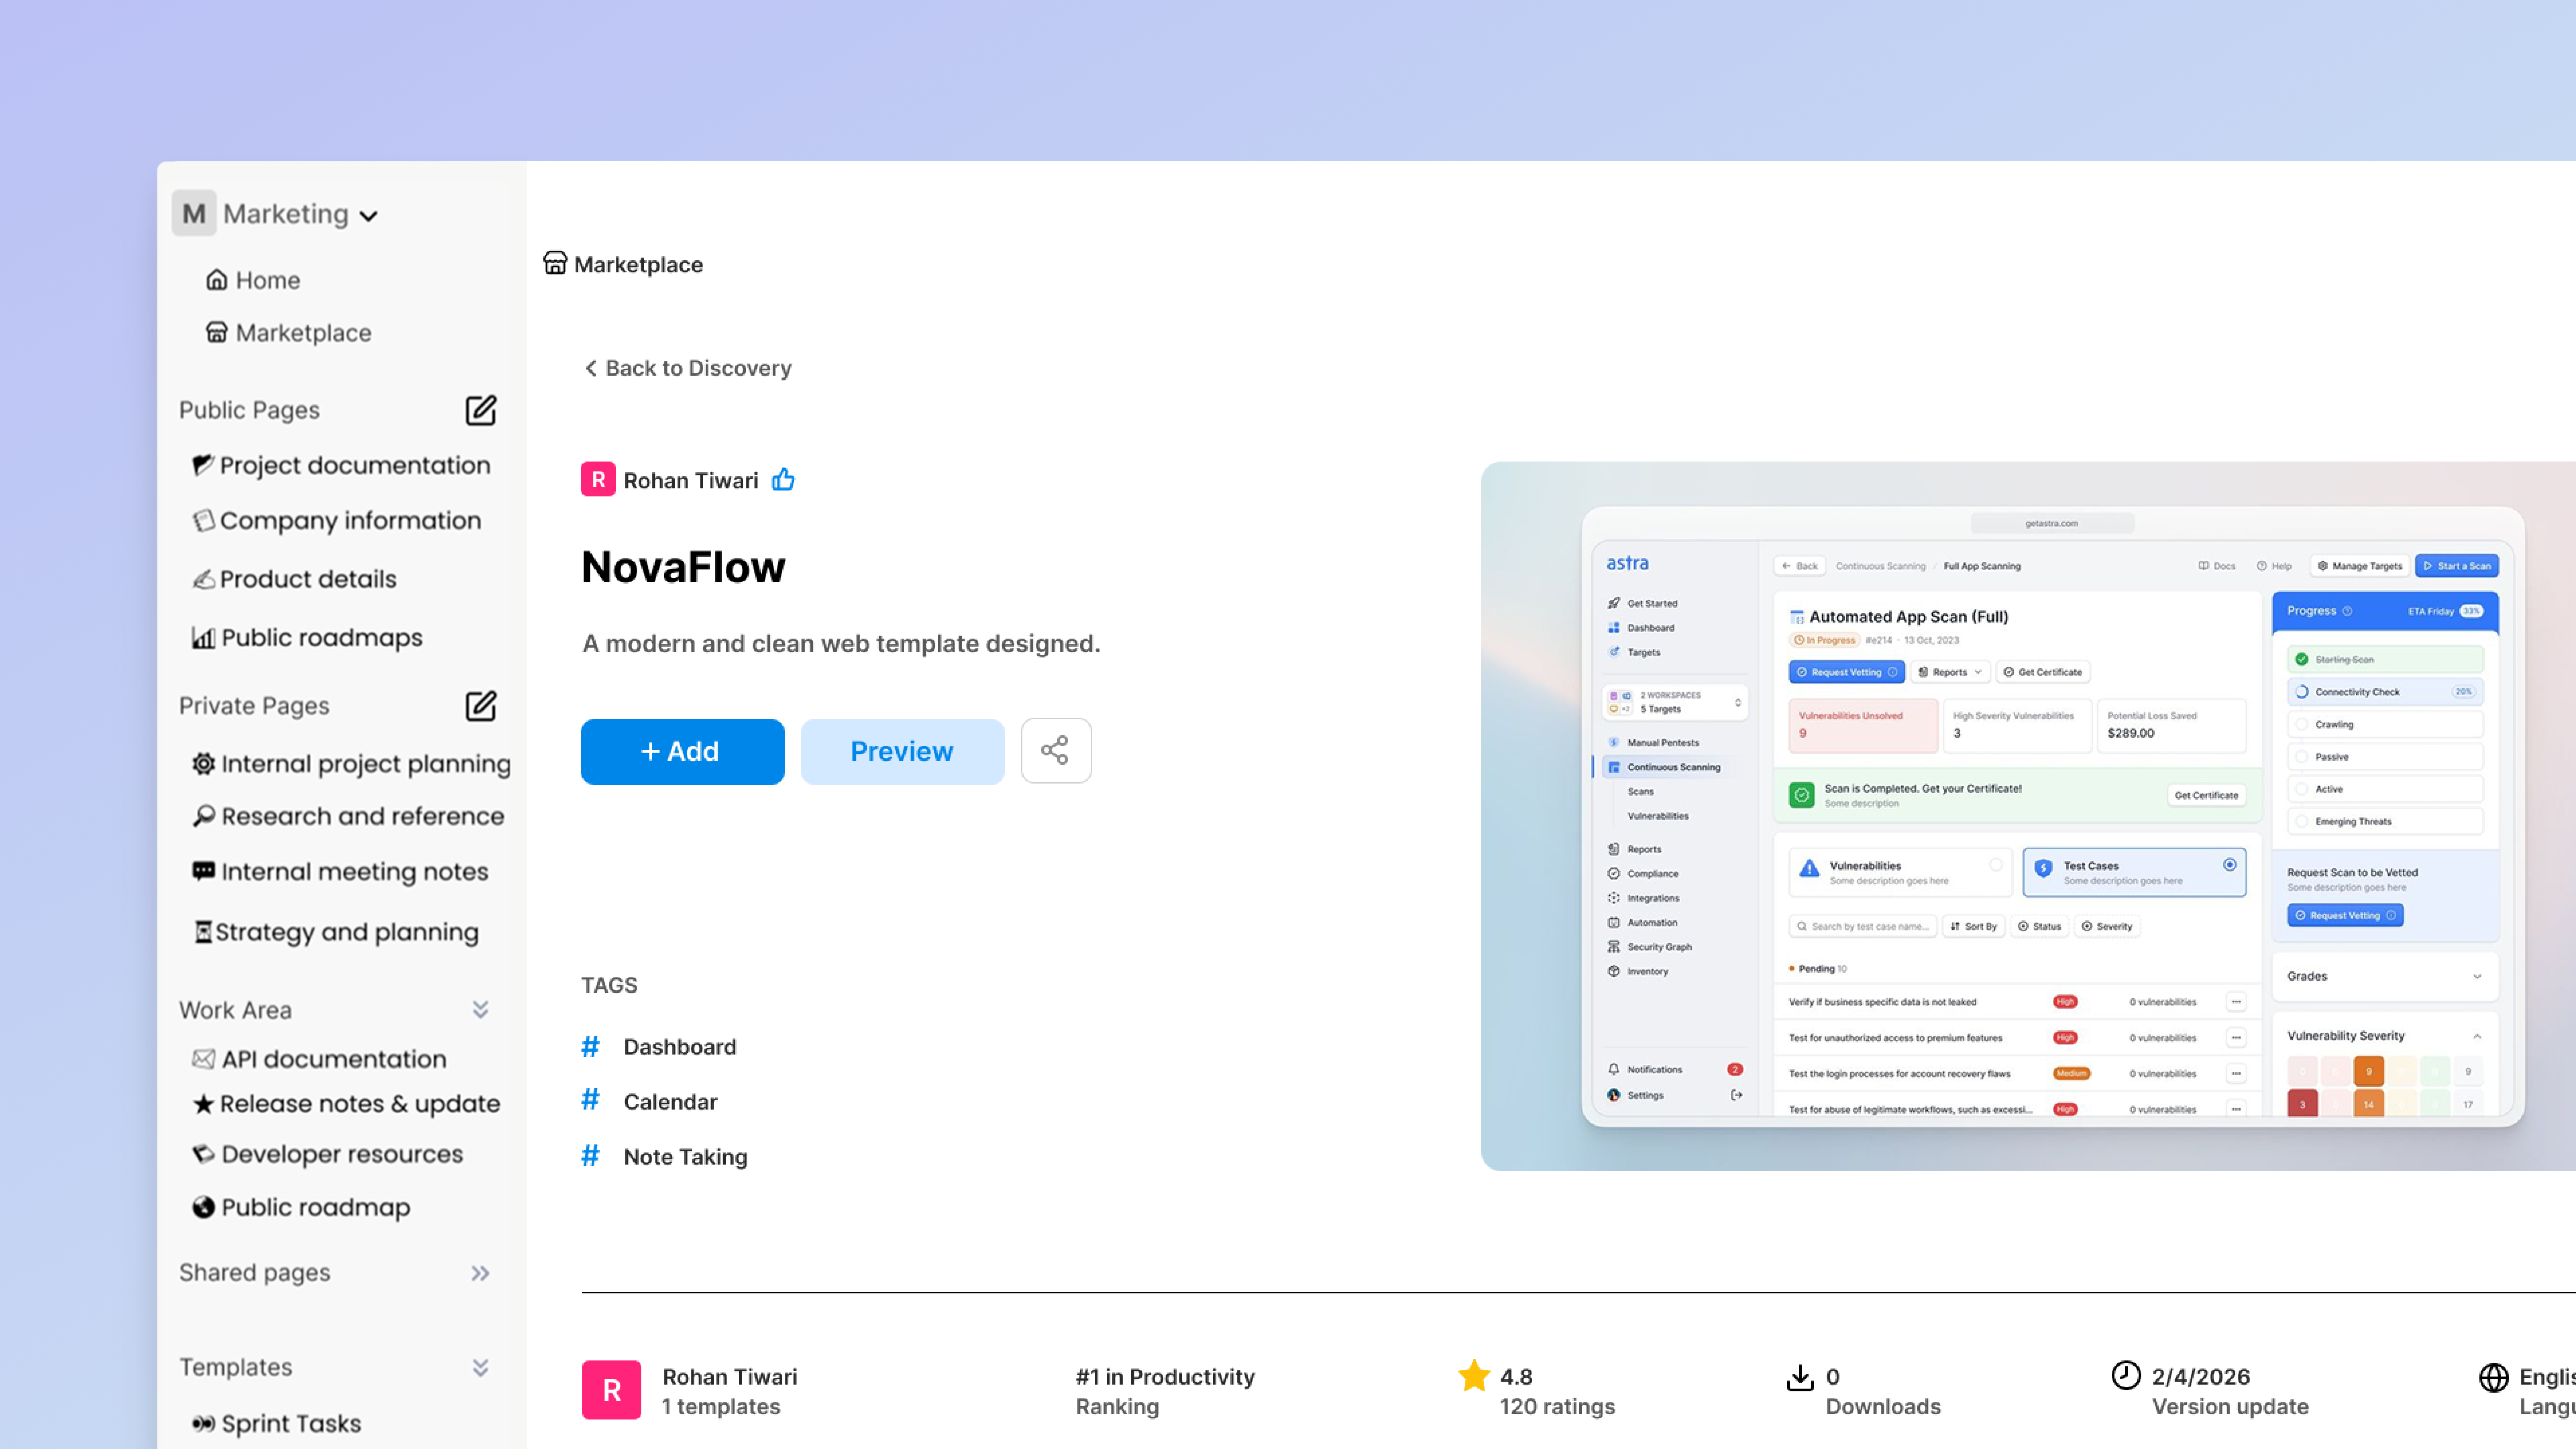The height and width of the screenshot is (1449, 2576).
Task: Click the Preview button
Action: pos(902,751)
